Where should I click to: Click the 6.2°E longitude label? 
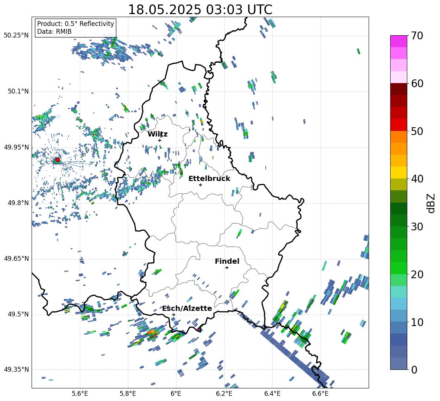(224, 394)
